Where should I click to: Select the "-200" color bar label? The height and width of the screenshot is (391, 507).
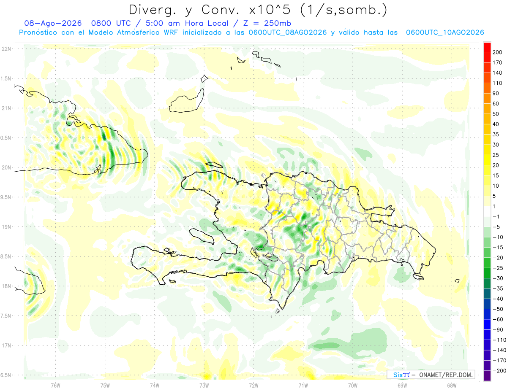(x=499, y=371)
